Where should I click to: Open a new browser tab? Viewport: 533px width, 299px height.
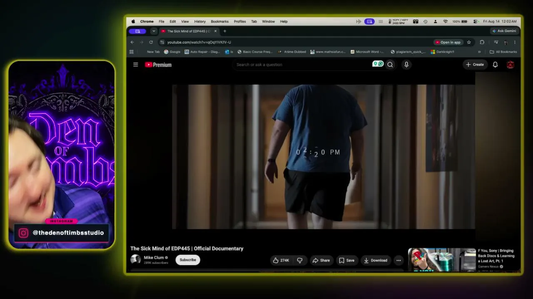[225, 31]
